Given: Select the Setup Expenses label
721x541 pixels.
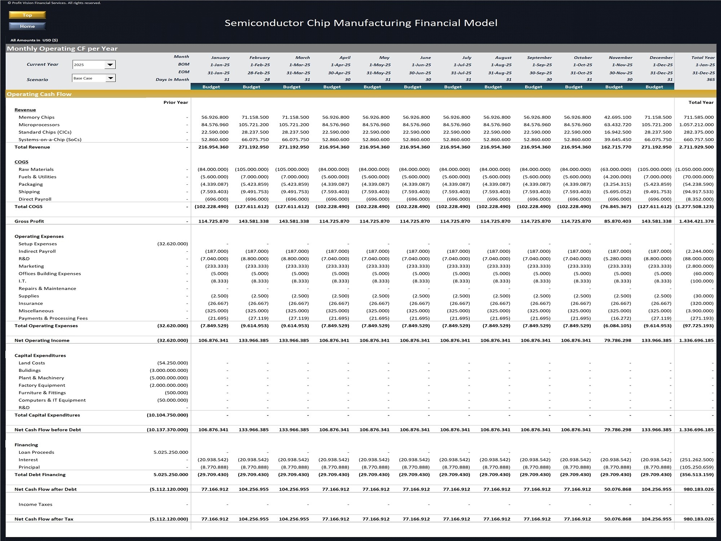Looking at the screenshot, I should (x=37, y=244).
